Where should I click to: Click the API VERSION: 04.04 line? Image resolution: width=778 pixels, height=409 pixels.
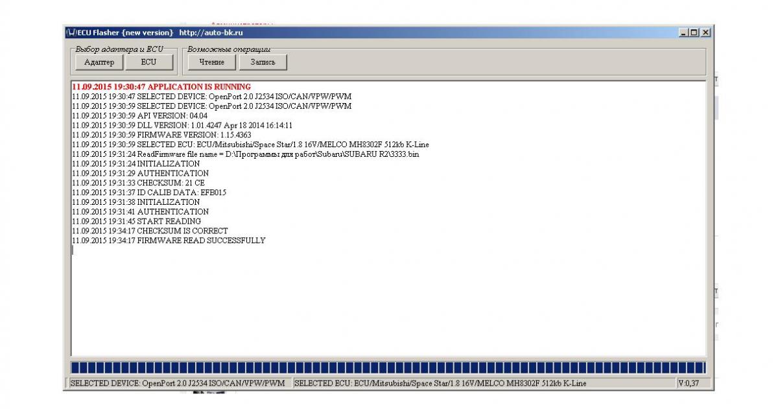140,115
